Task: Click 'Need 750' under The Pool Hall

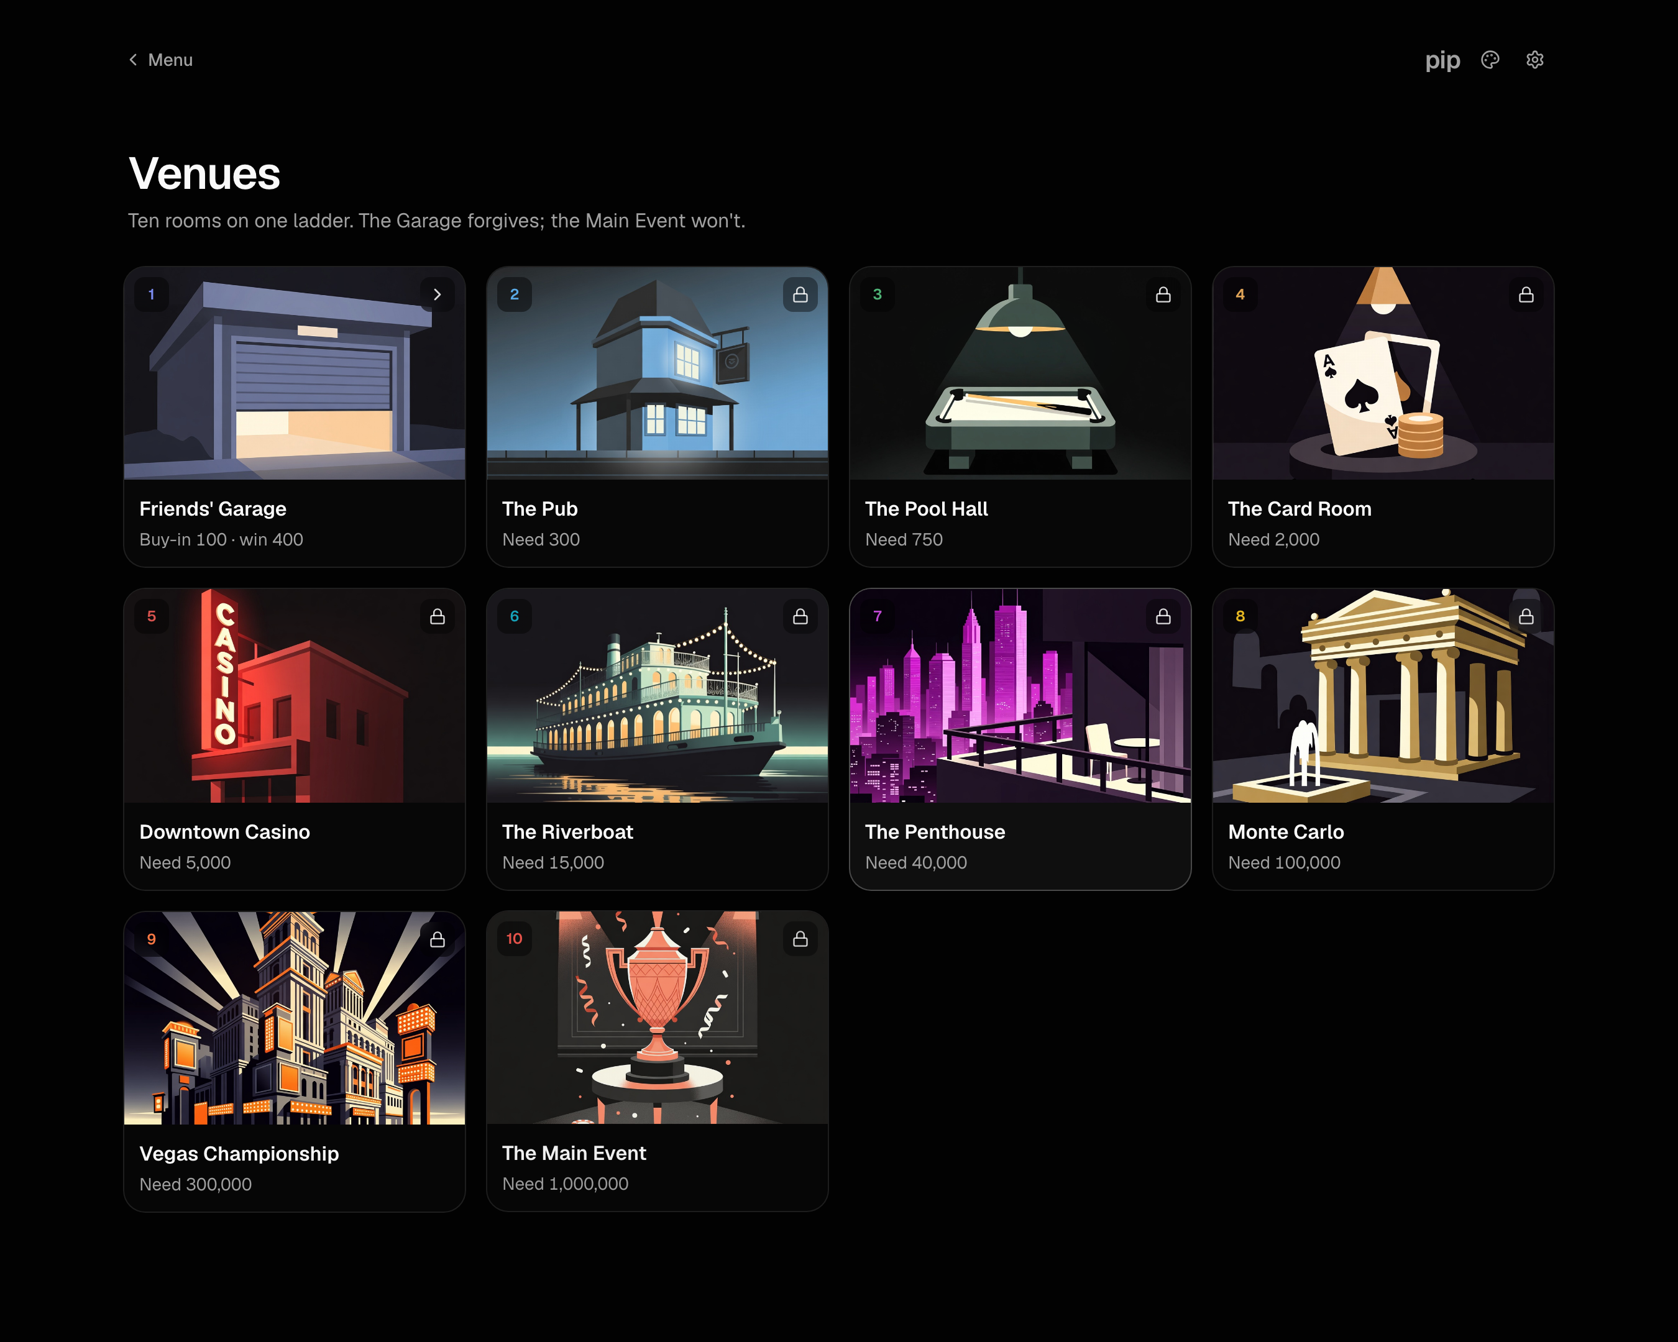Action: click(904, 540)
